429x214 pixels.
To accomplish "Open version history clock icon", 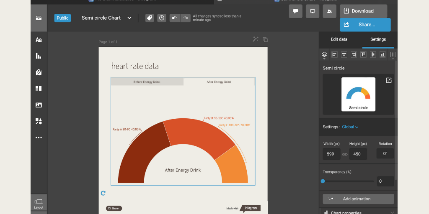I will (162, 18).
